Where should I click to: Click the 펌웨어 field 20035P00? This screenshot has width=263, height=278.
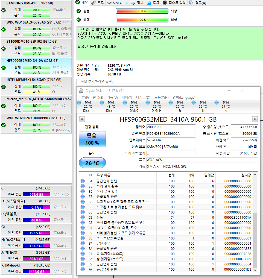point(171,127)
